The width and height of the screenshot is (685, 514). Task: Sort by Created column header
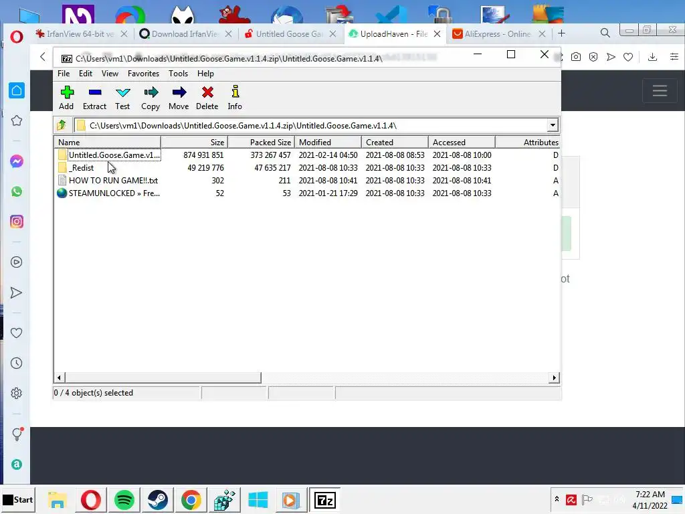[x=395, y=142]
